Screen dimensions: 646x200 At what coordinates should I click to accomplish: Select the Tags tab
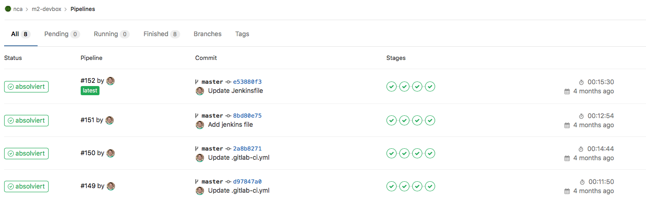pyautogui.click(x=242, y=34)
